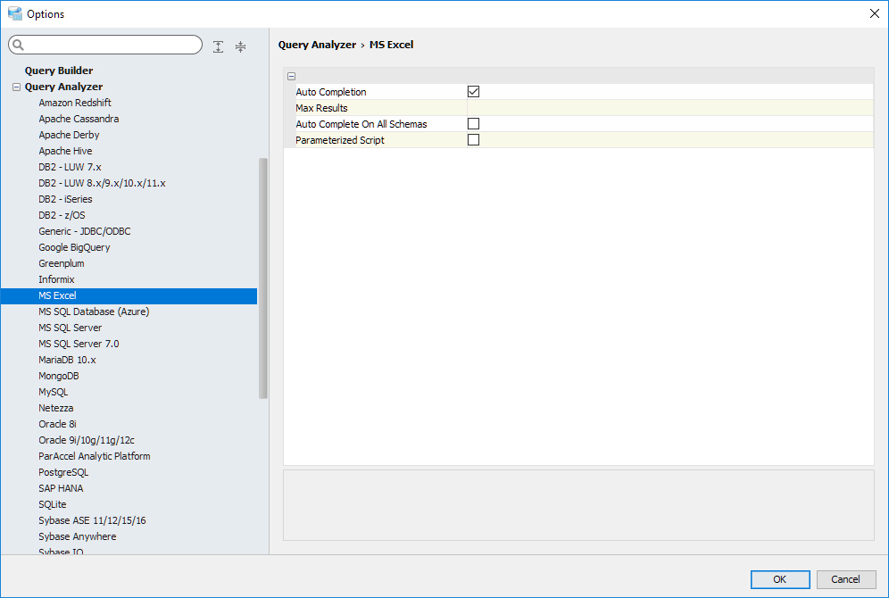This screenshot has width=889, height=598.
Task: Click the collapse all tree icon
Action: [x=240, y=46]
